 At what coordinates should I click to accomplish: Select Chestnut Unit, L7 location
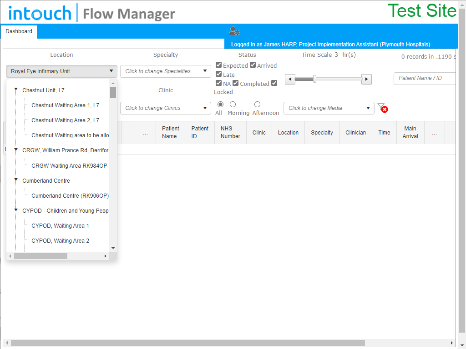tap(43, 90)
